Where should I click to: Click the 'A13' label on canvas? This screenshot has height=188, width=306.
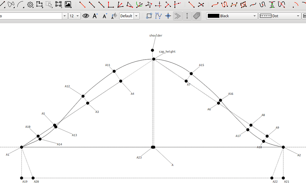[x=74, y=135]
